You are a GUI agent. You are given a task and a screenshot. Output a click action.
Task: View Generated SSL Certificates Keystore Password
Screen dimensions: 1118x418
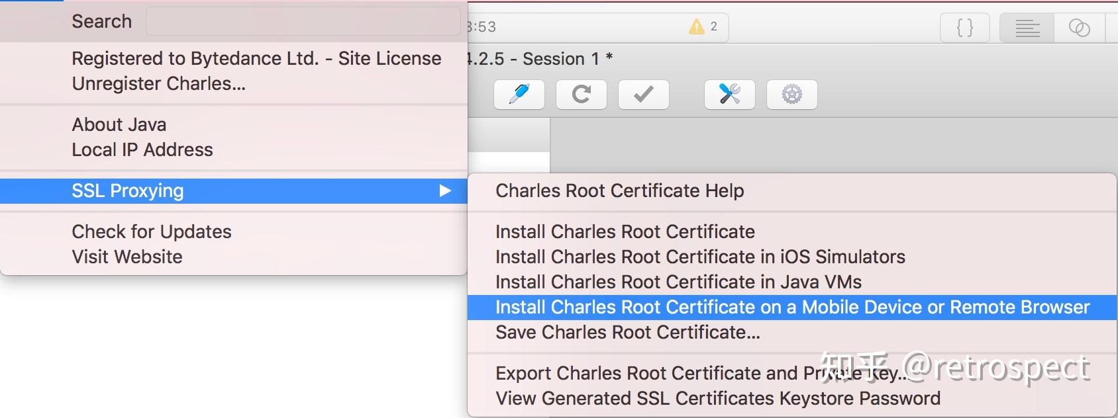coord(792,398)
